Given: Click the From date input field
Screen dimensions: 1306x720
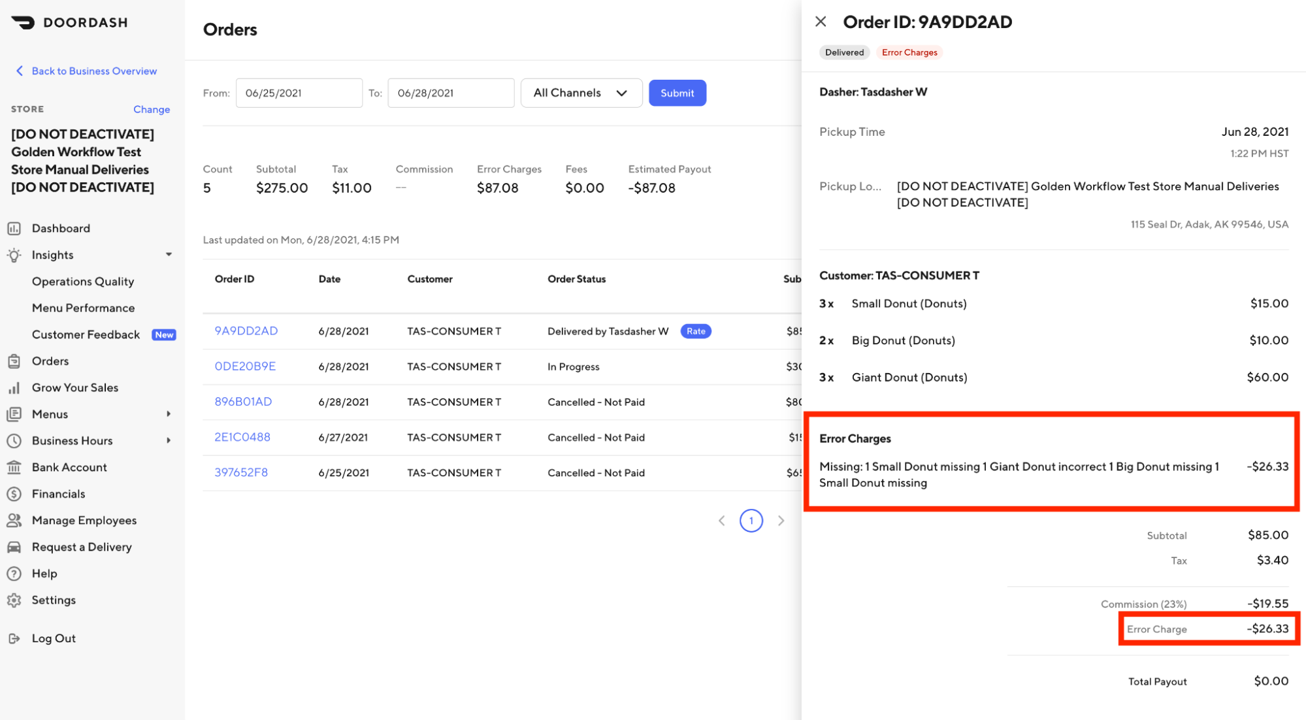Looking at the screenshot, I should click(297, 92).
